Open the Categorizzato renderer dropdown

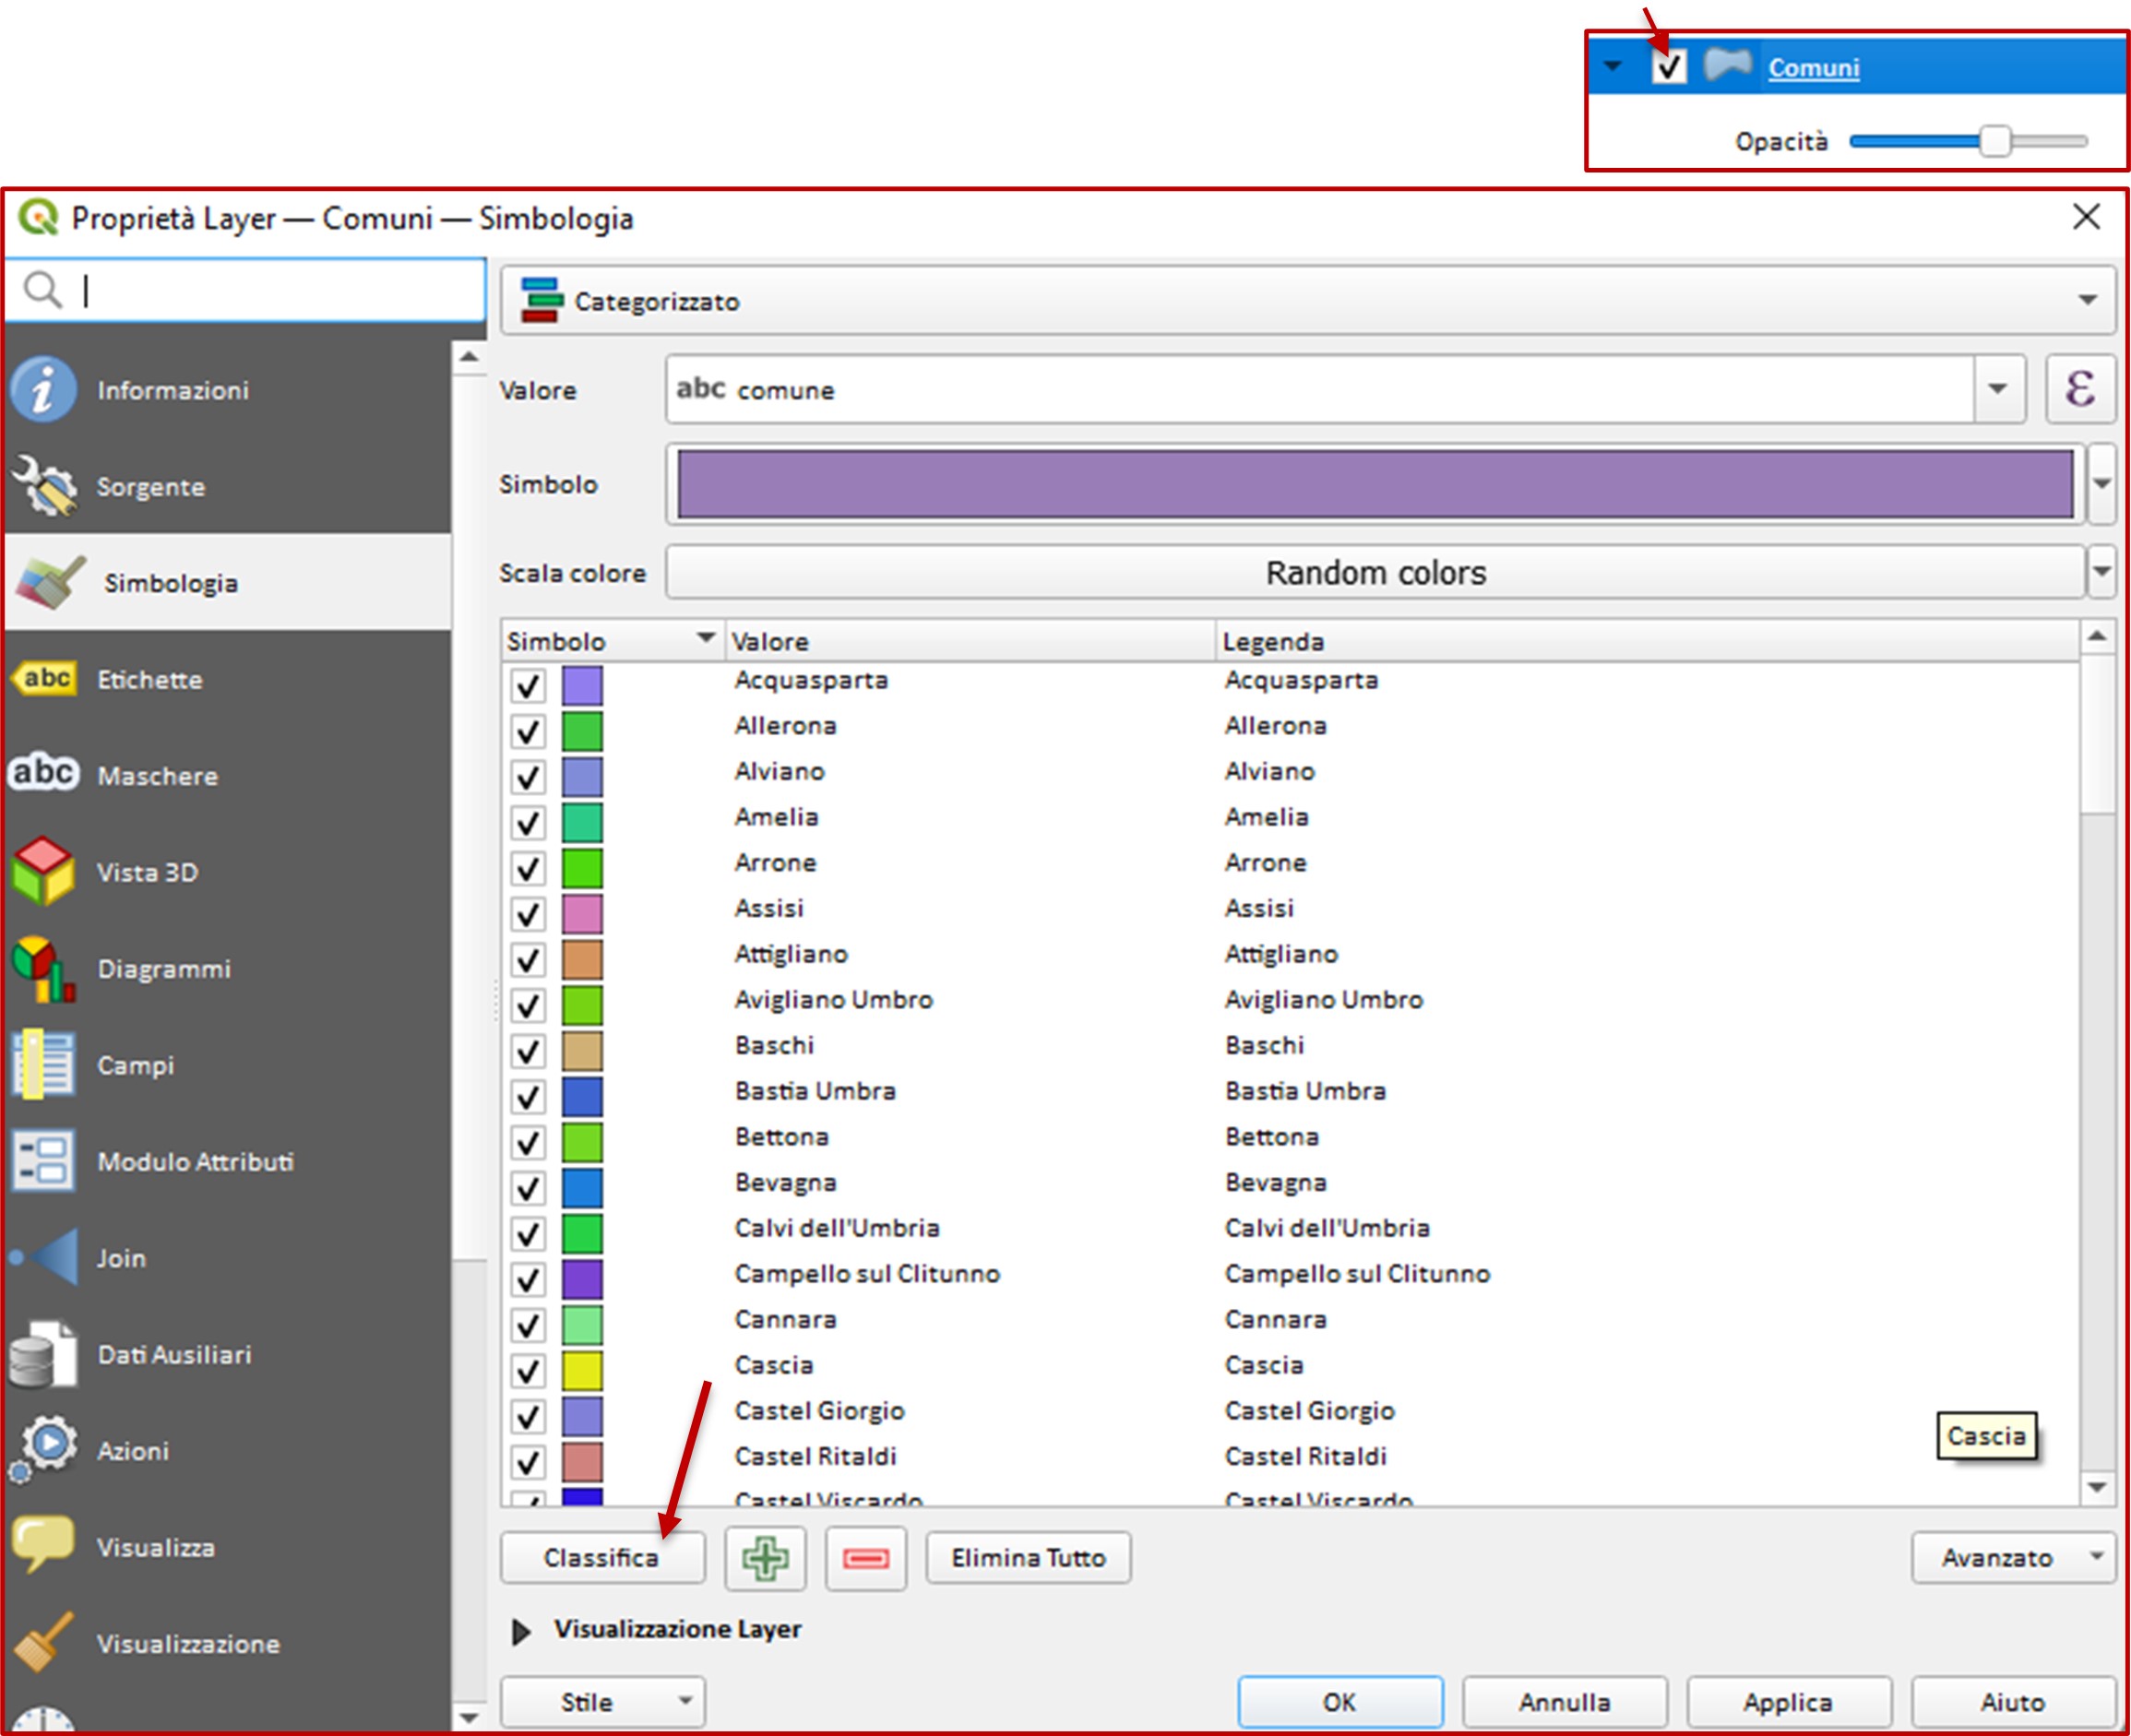point(1307,301)
